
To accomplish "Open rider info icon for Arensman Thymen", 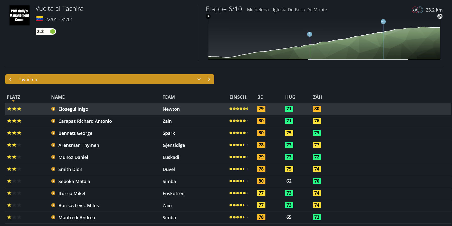I will 53,145.
